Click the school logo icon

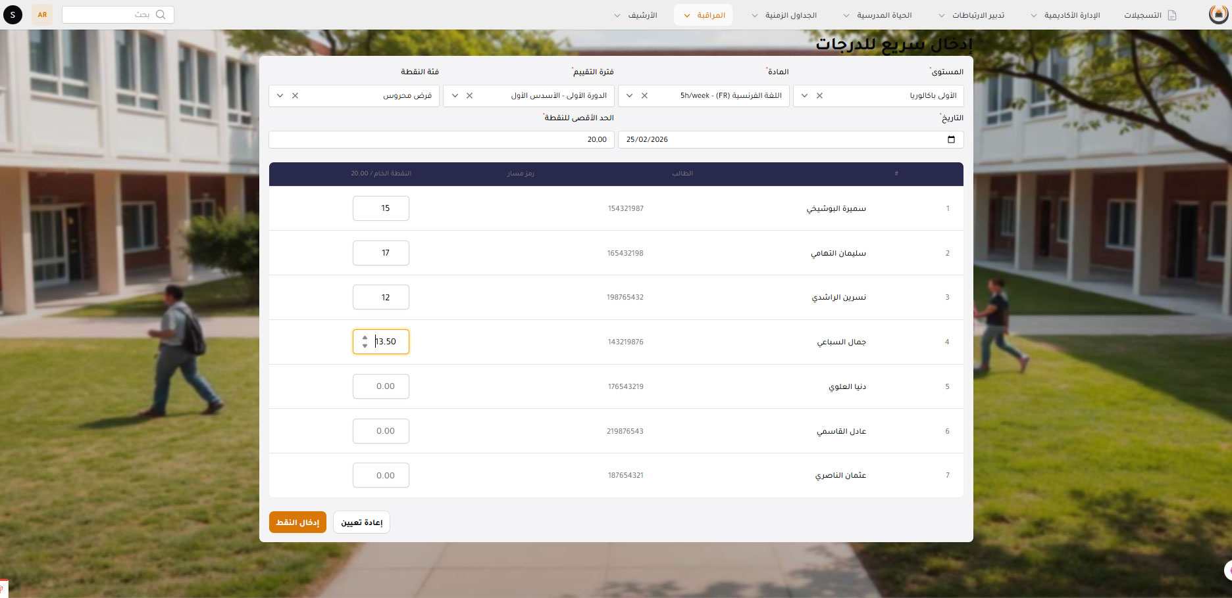point(1218,14)
